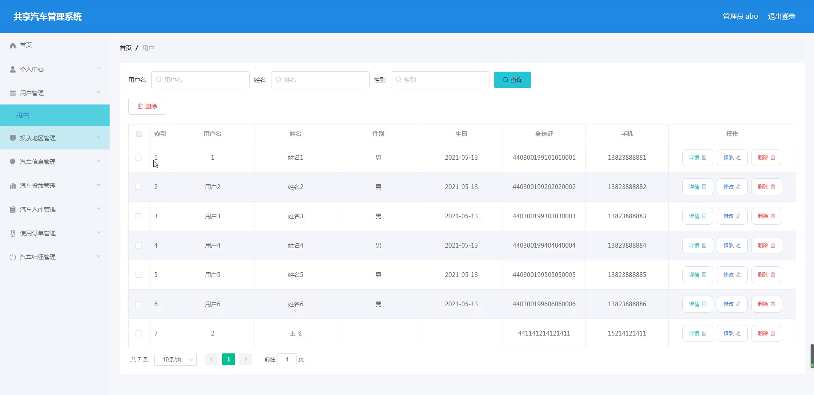Click the list icon beside 用户管理

[13, 93]
